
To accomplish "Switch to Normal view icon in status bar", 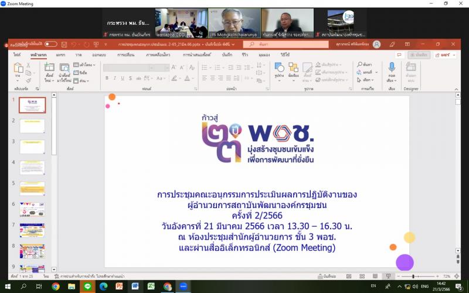I will (x=349, y=276).
